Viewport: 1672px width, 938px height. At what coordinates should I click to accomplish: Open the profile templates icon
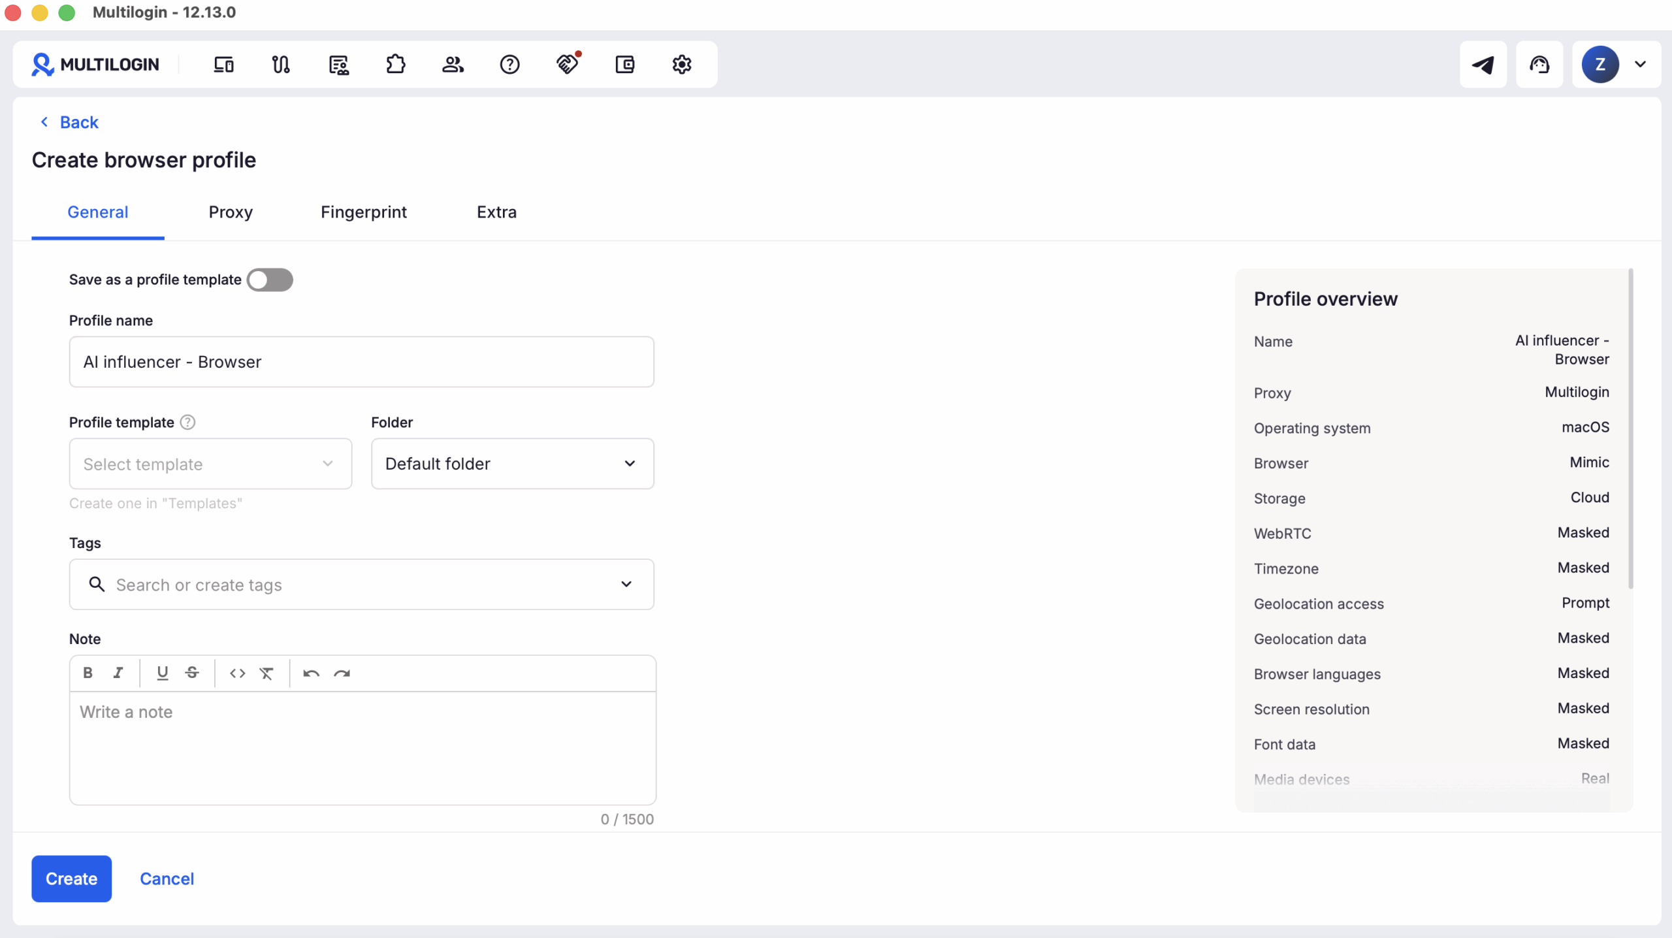click(x=338, y=64)
